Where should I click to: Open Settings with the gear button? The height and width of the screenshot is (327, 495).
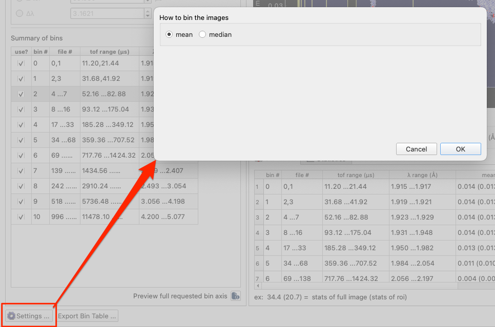pos(28,316)
